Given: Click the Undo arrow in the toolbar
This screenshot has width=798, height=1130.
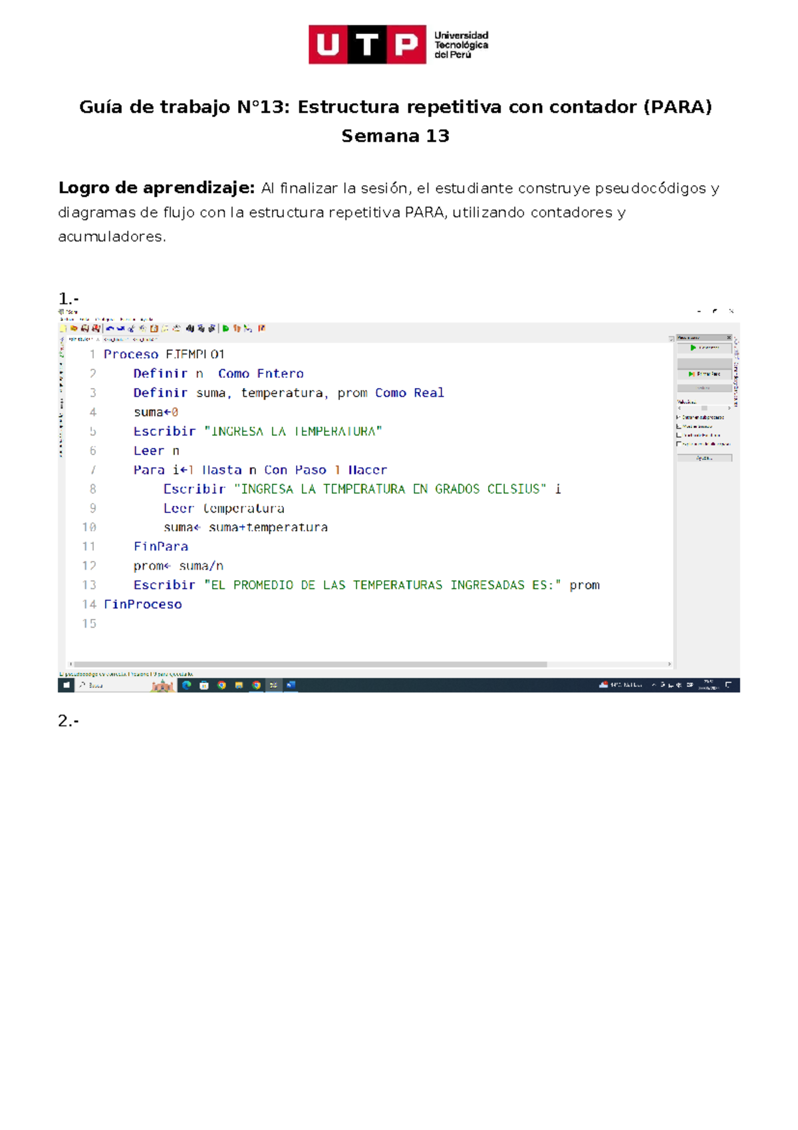Looking at the screenshot, I should click(x=110, y=328).
